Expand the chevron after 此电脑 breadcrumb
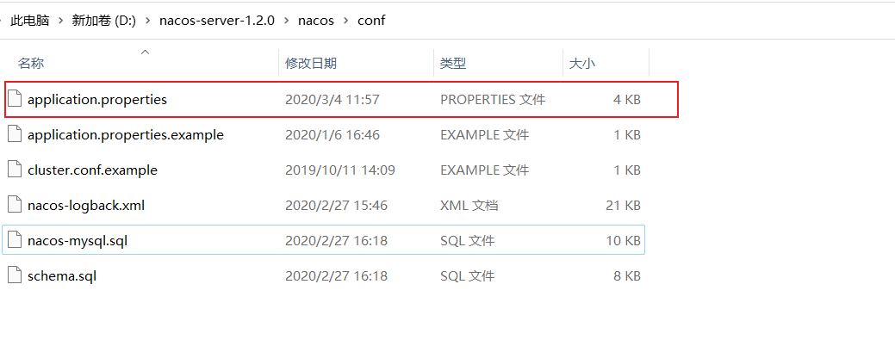The height and width of the screenshot is (346, 895). (60, 22)
